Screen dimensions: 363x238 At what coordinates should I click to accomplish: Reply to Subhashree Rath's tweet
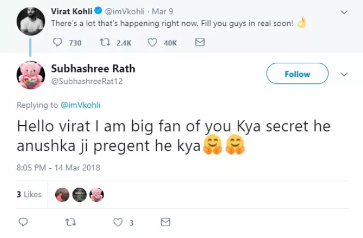coord(23,222)
